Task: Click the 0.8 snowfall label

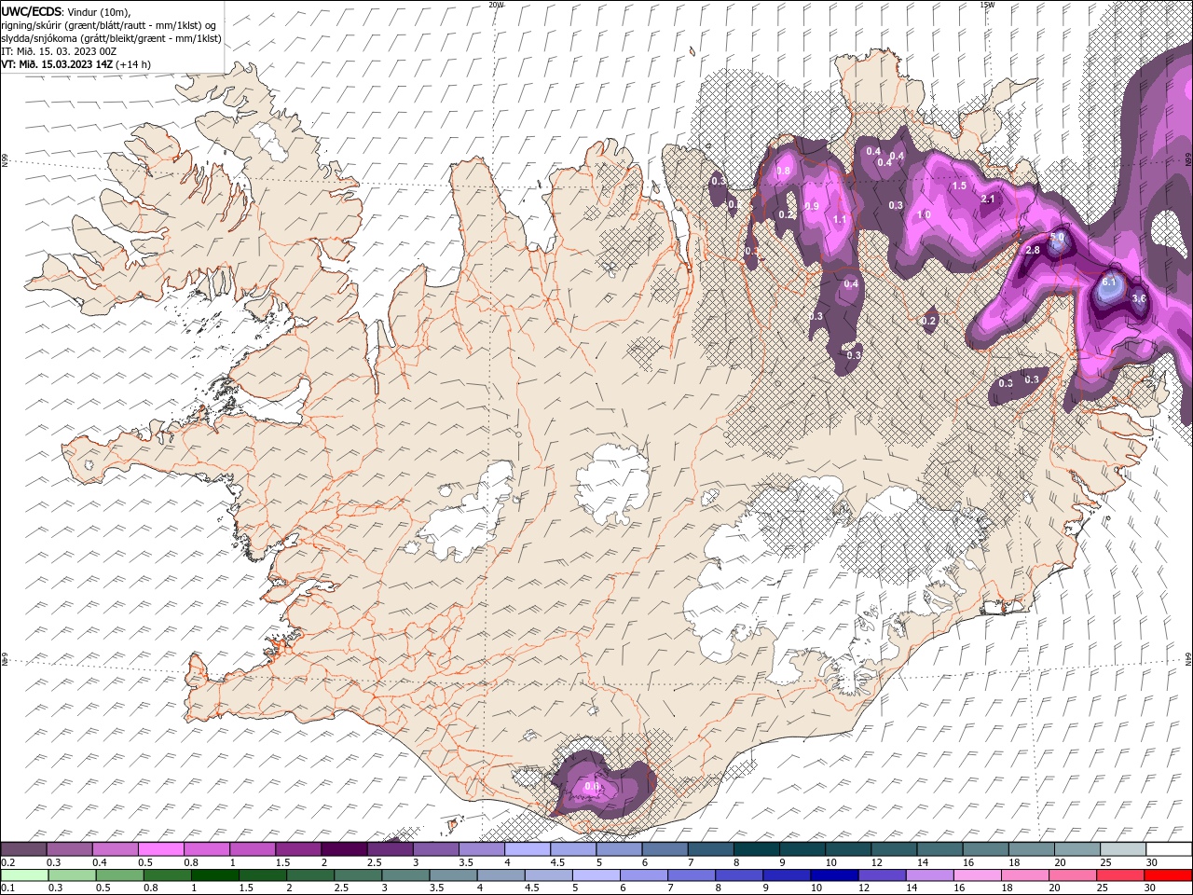Action: [783, 171]
